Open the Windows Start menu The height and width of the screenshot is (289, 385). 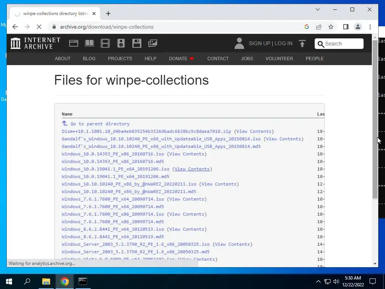coord(9,281)
